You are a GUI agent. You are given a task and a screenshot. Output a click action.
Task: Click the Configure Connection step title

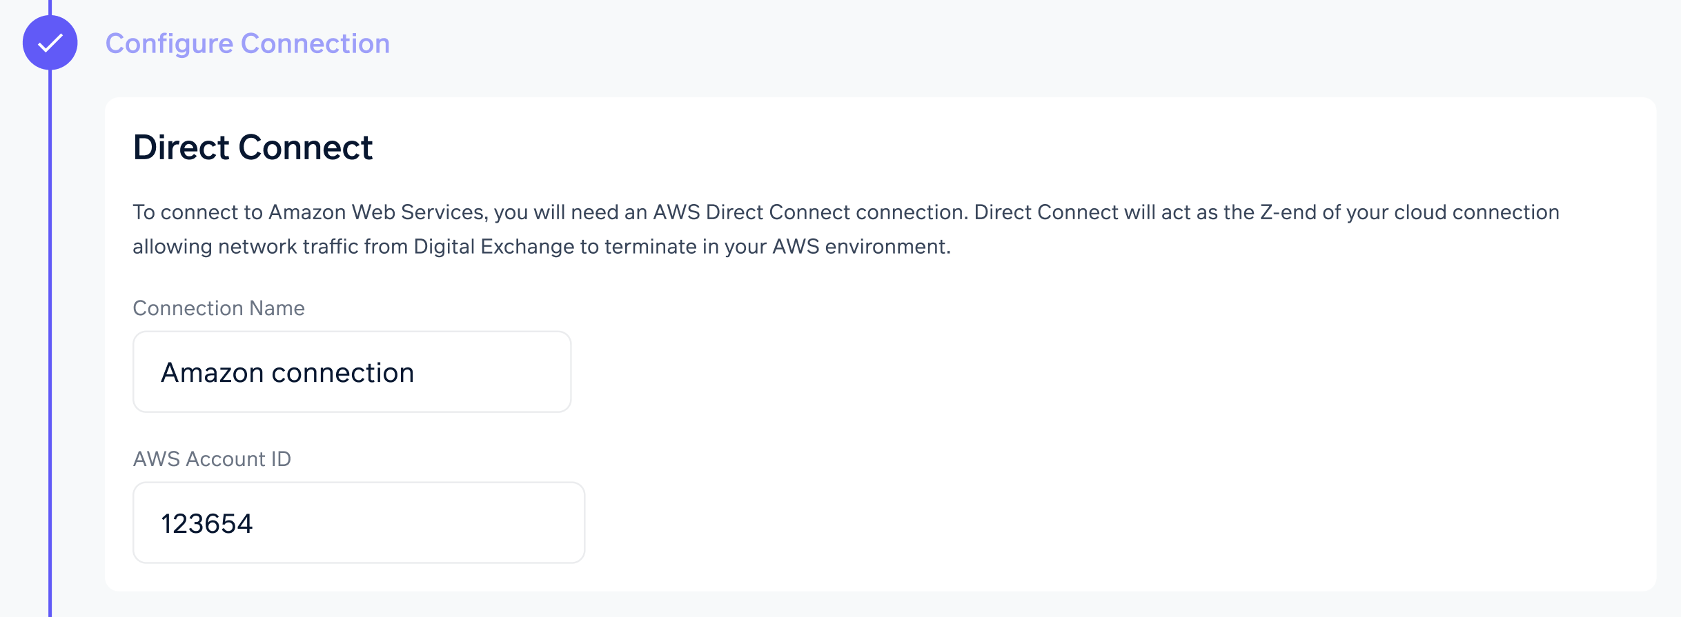coord(247,43)
